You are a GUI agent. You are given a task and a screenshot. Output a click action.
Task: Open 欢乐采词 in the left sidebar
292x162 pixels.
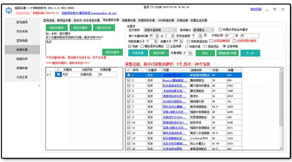point(22,31)
